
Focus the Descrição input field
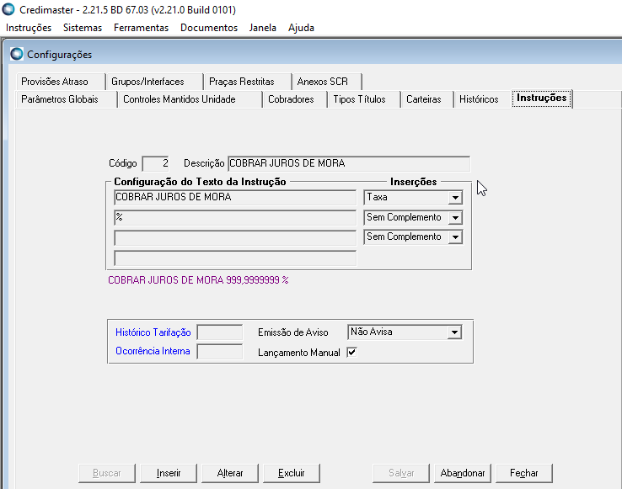pyautogui.click(x=349, y=163)
